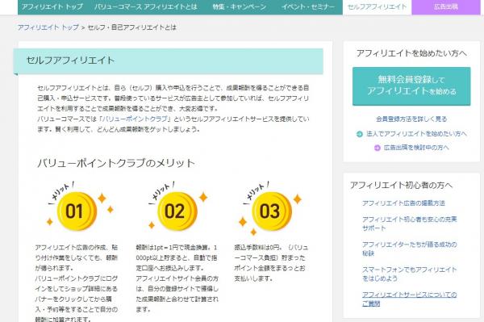Viewport: 484px width, 322px height.
Task: Open アフィリエイト初心者も安心の充実サポート link
Action: [409, 224]
